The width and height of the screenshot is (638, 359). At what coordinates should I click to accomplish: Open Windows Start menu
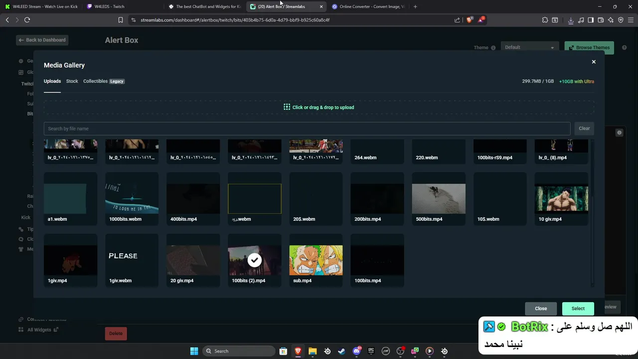(x=194, y=351)
